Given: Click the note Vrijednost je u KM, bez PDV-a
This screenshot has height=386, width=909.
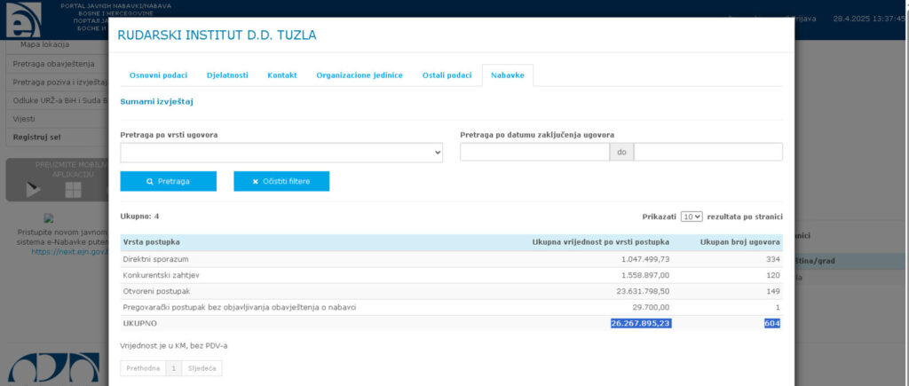Looking at the screenshot, I should pyautogui.click(x=174, y=346).
